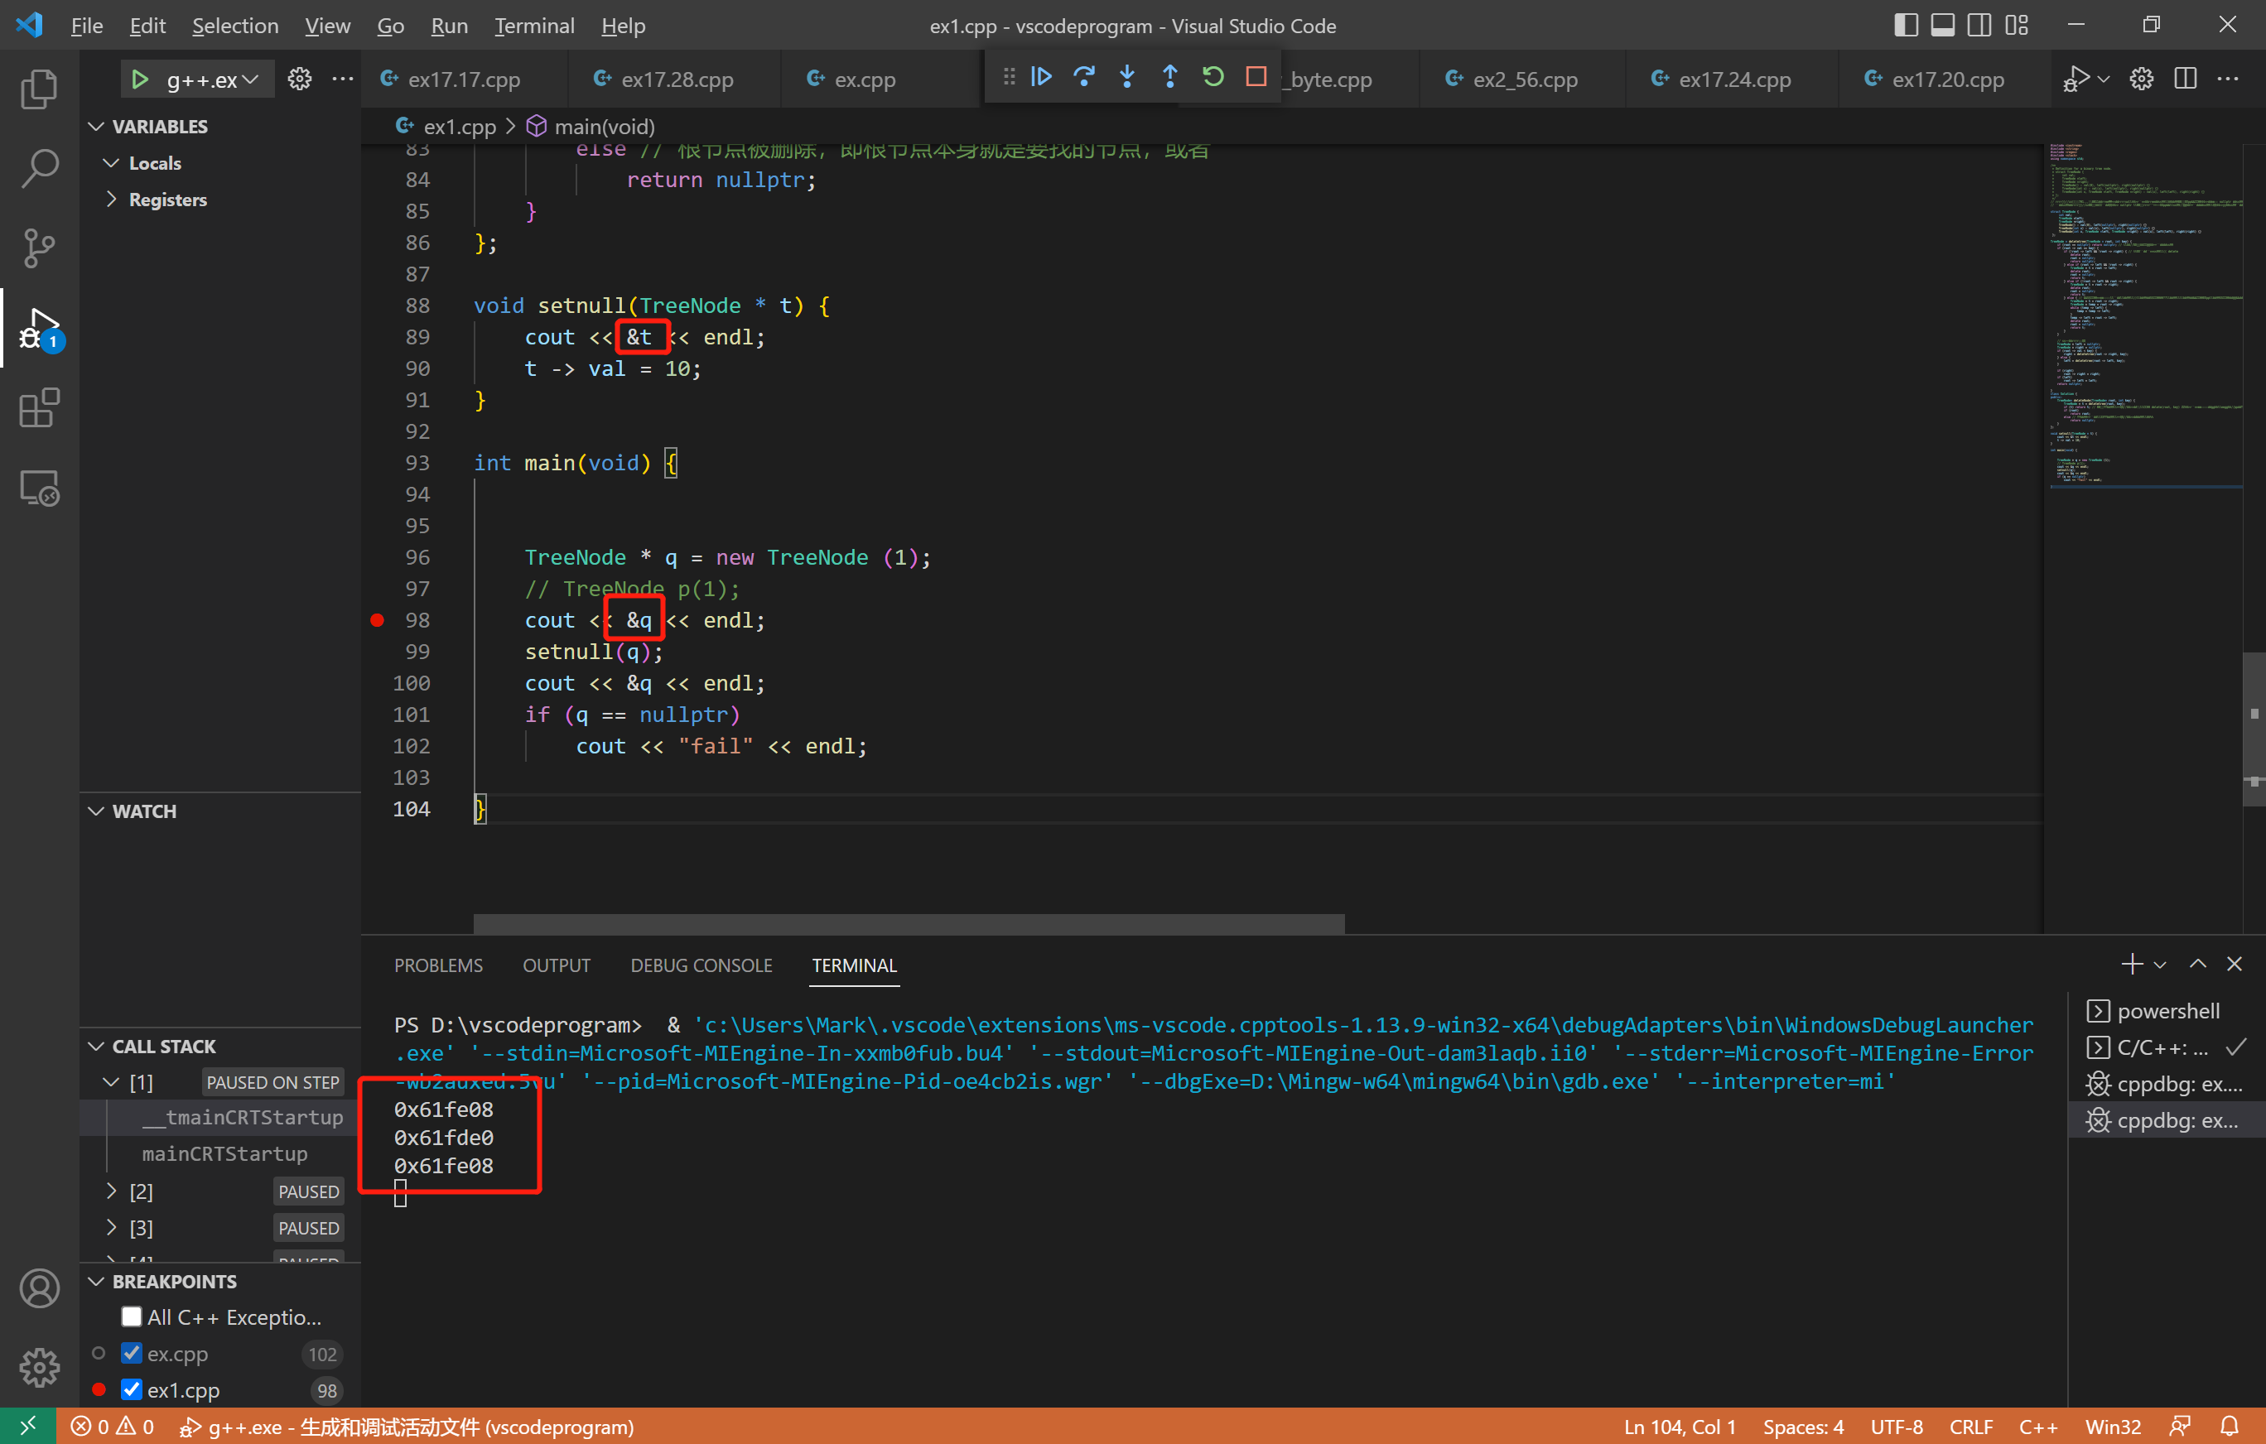
Task: Click errors and warnings count in status bar
Action: (x=113, y=1426)
